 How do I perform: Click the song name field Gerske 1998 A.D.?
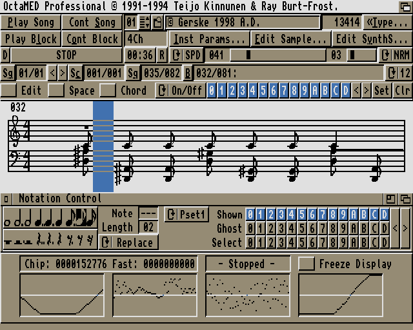243,22
